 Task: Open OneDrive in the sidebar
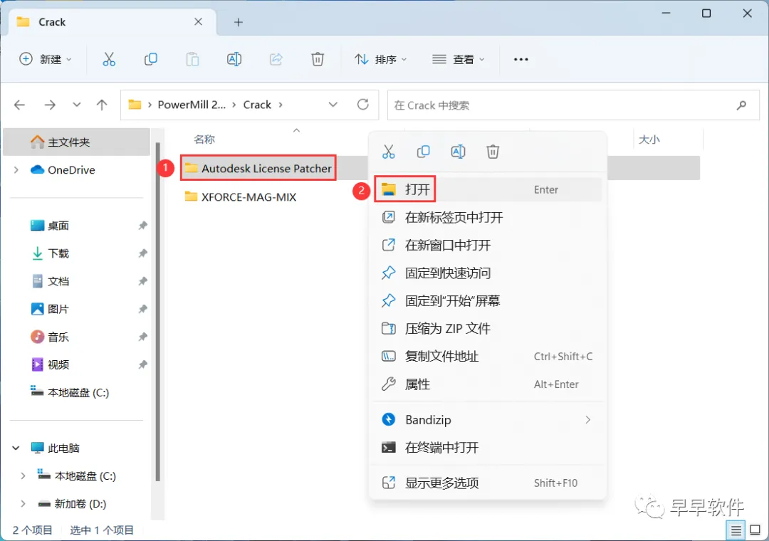[63, 169]
